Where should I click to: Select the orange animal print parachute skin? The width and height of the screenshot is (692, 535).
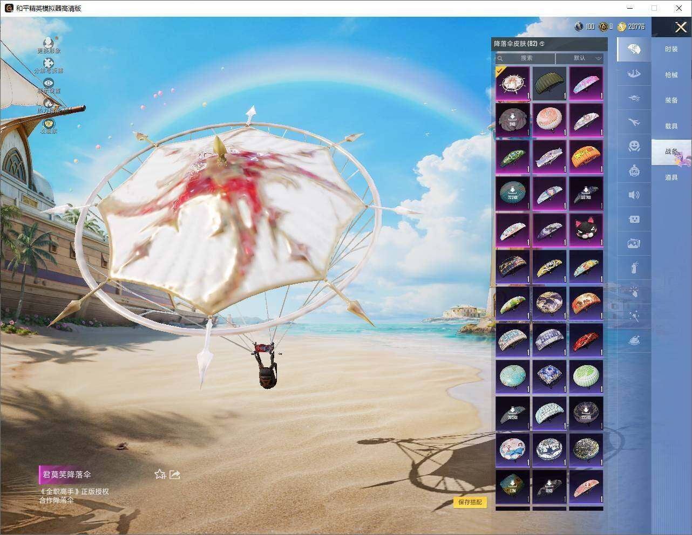point(586,303)
